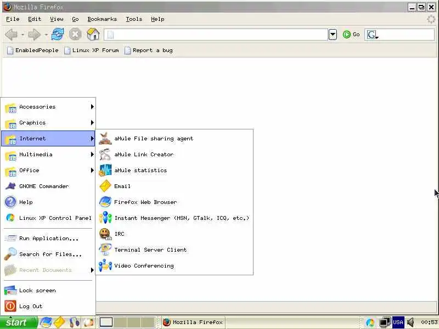Open Search for Files
Screen dimensions: 439x329
click(48, 254)
